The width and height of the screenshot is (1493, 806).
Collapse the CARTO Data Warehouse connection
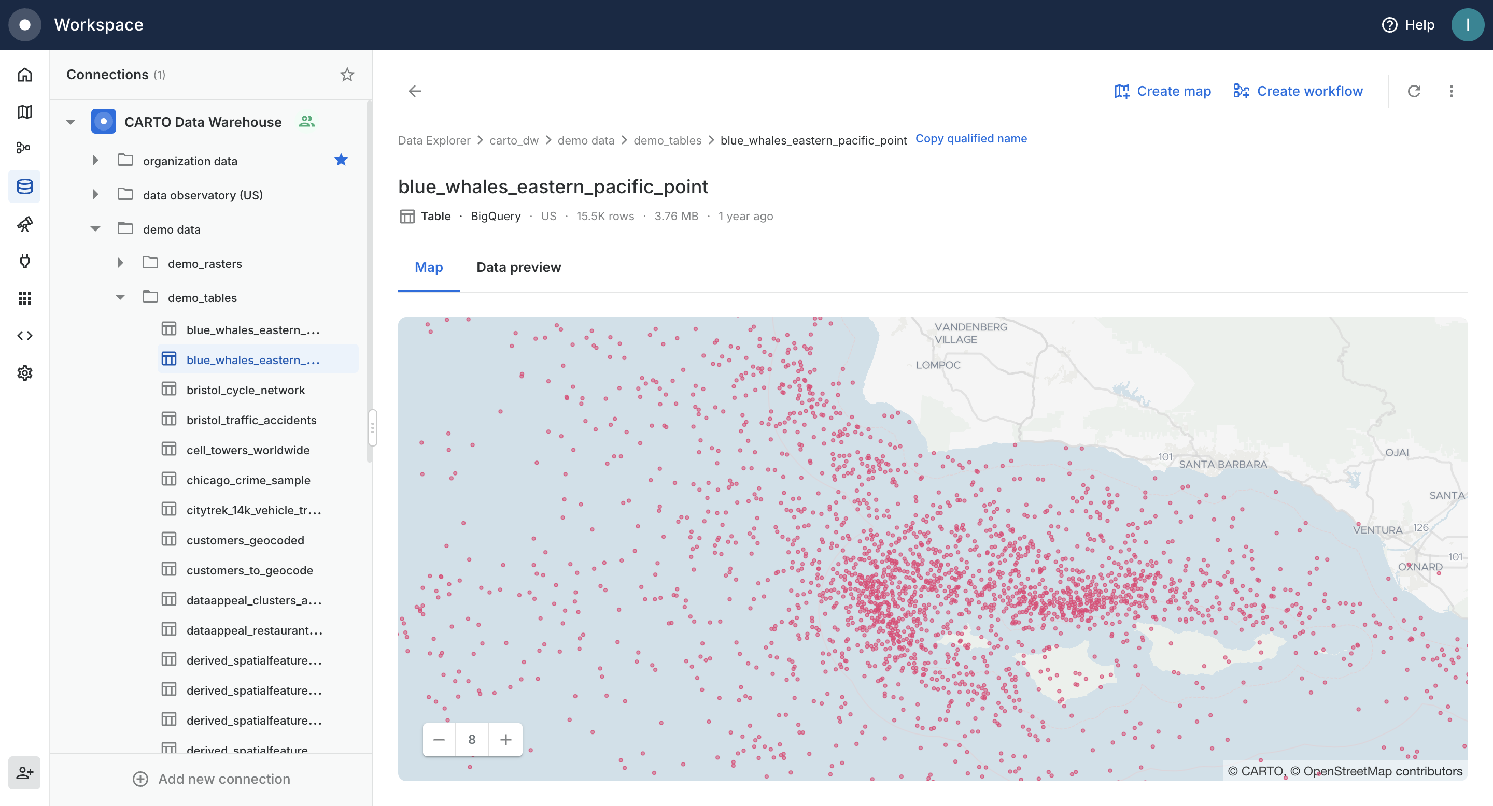(71, 122)
